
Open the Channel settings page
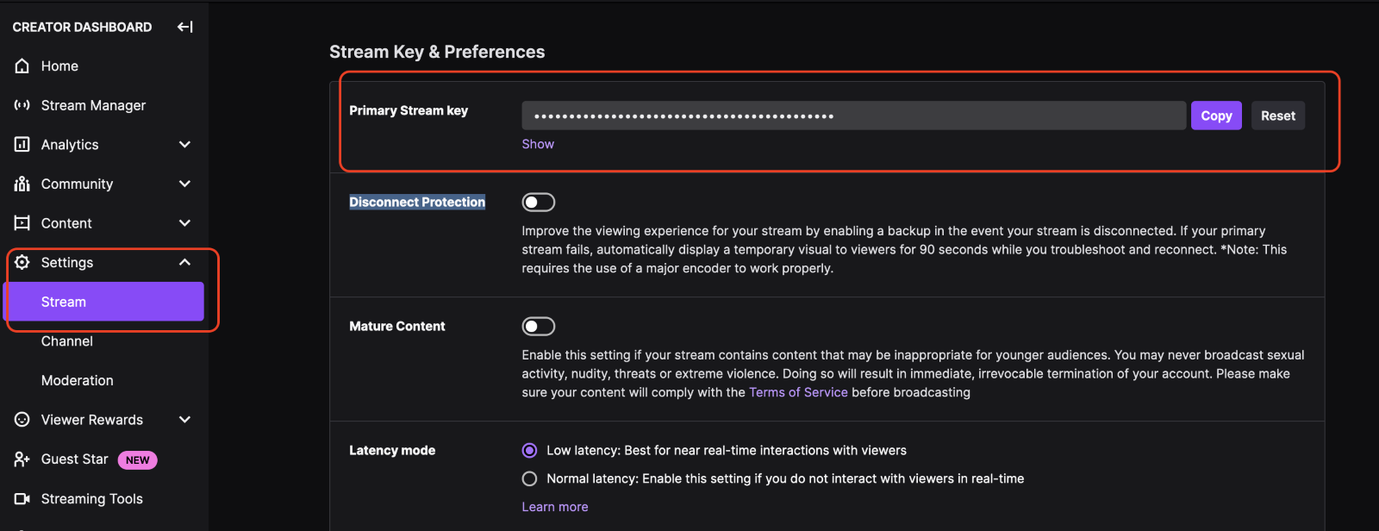pos(67,341)
